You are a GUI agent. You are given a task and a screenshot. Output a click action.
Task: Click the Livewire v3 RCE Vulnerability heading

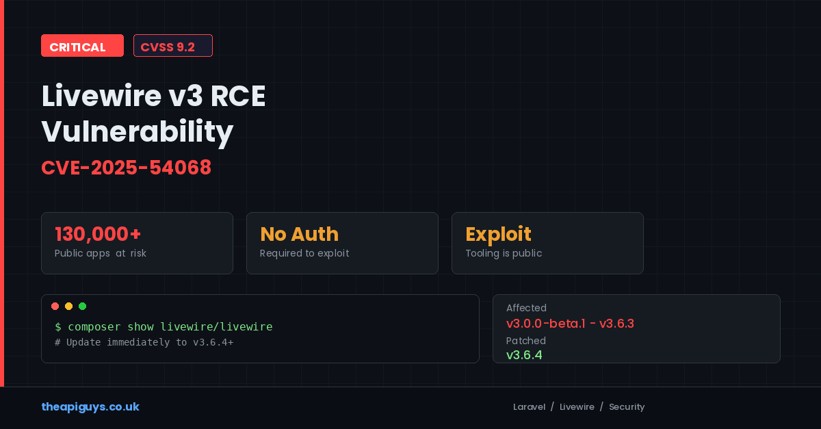(x=153, y=114)
